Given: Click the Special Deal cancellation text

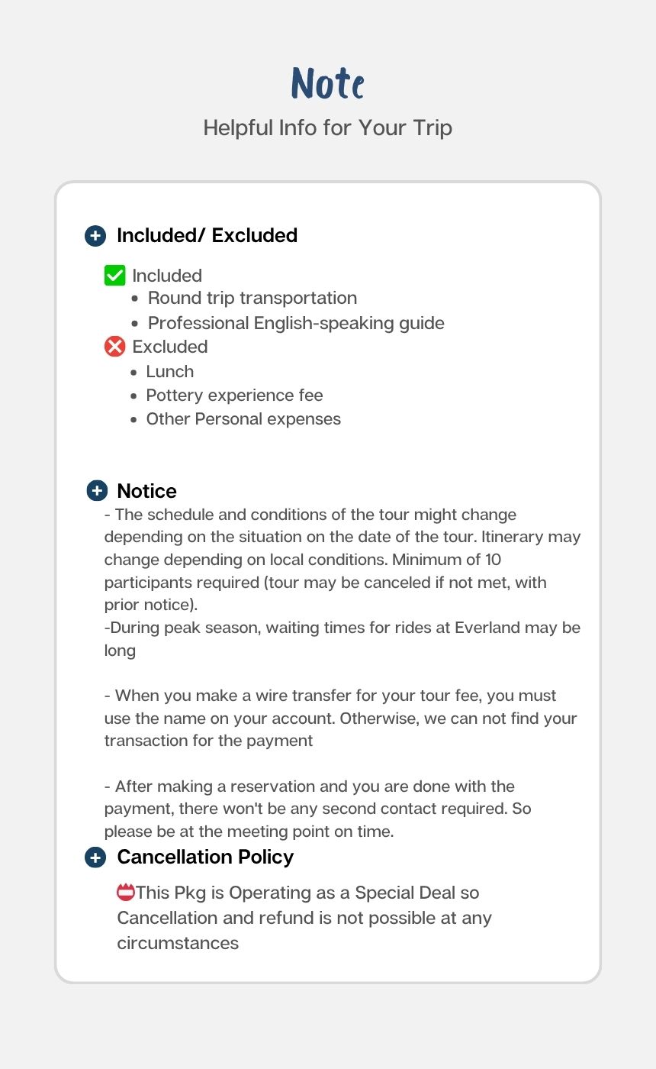Looking at the screenshot, I should tap(305, 917).
